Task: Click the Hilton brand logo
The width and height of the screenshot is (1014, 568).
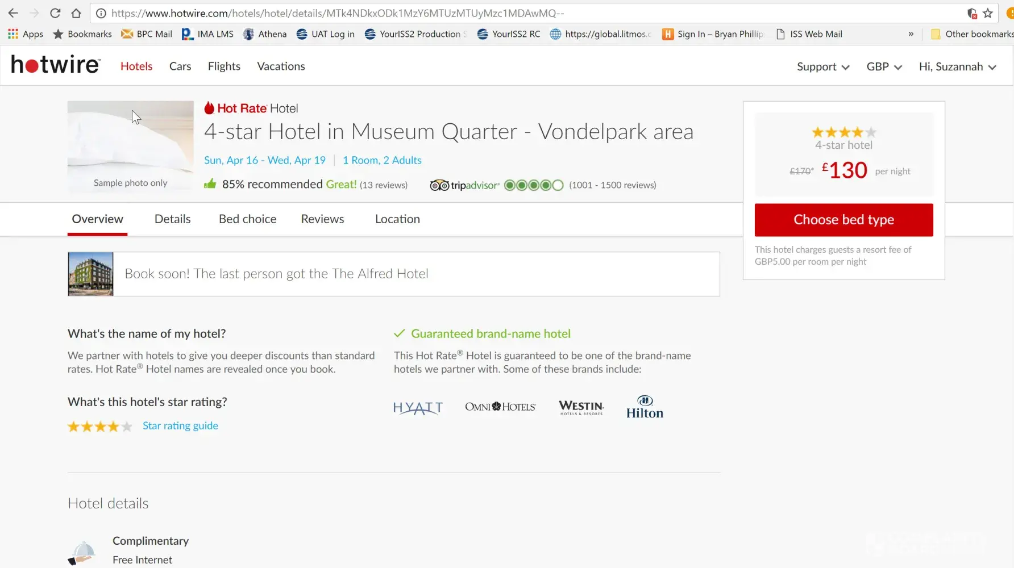Action: [x=645, y=407]
